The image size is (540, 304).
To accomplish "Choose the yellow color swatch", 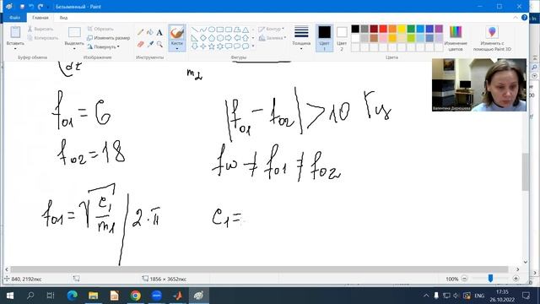I will [x=402, y=29].
